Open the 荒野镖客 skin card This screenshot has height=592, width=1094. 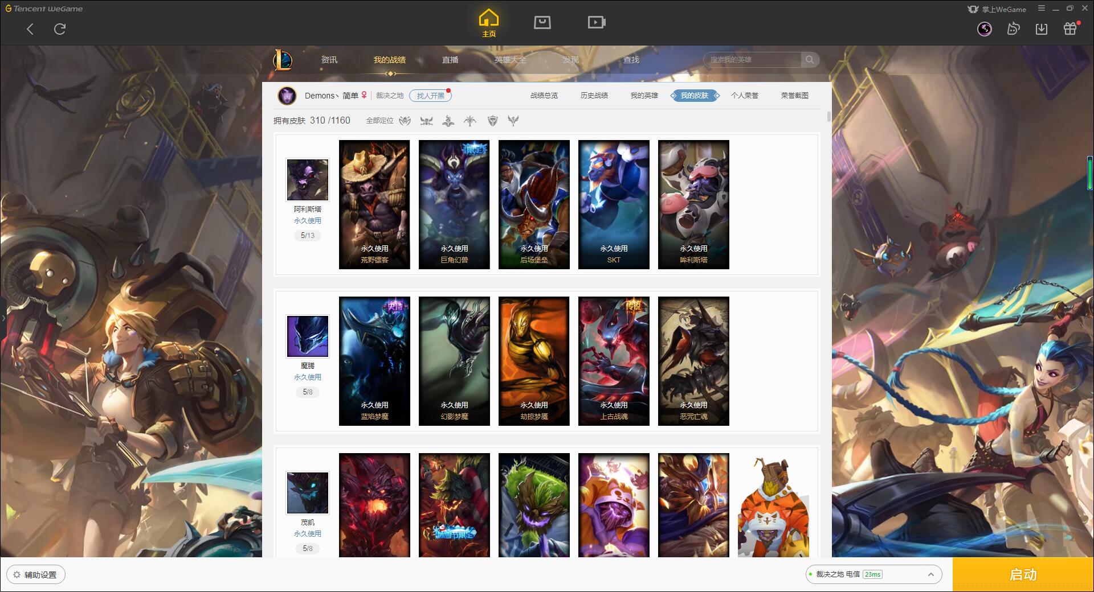pyautogui.click(x=374, y=204)
